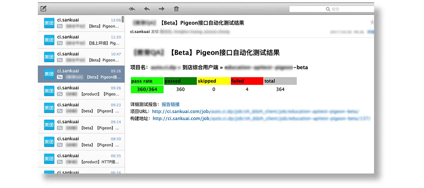This screenshot has height=188, width=424.
Task: Click the 美团 avatar of the 06:35 email
Action: (x=49, y=159)
